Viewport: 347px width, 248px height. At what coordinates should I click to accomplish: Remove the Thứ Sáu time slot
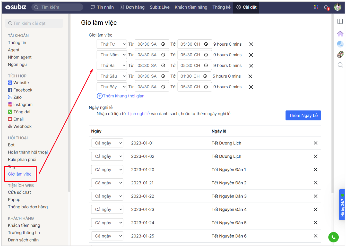click(x=250, y=76)
